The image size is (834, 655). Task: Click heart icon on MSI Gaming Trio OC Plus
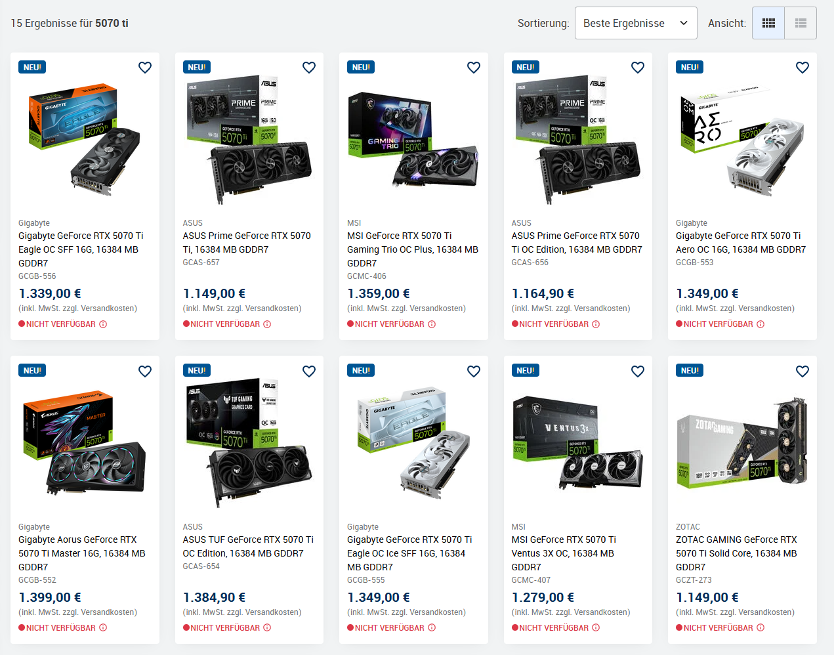(x=474, y=68)
